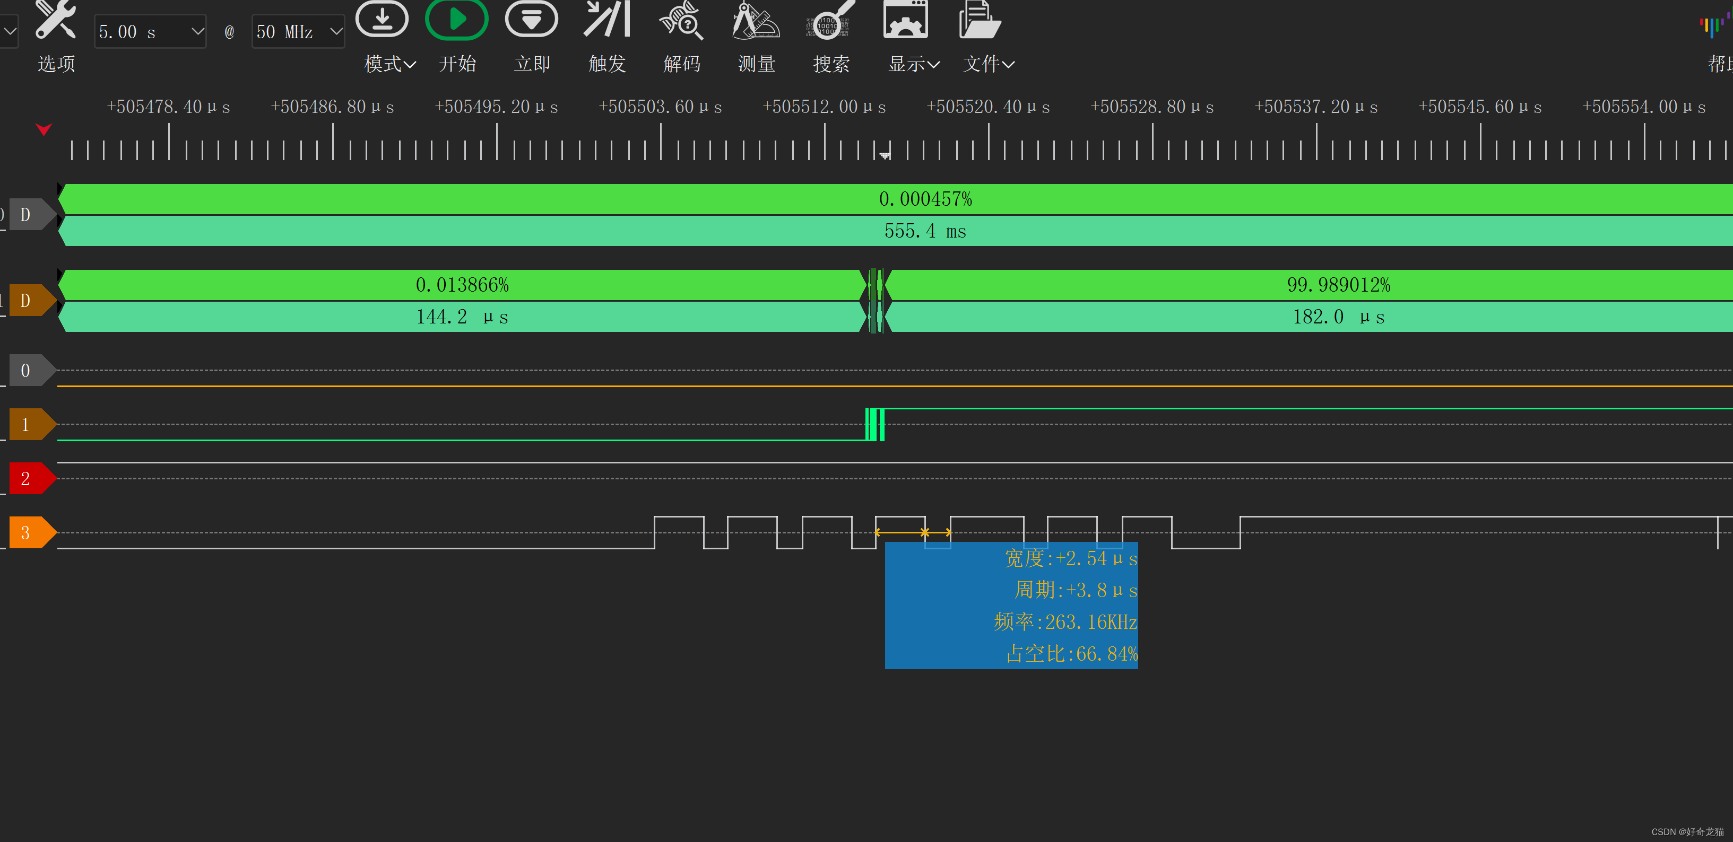Open the 触发 trigger settings icon

[606, 19]
